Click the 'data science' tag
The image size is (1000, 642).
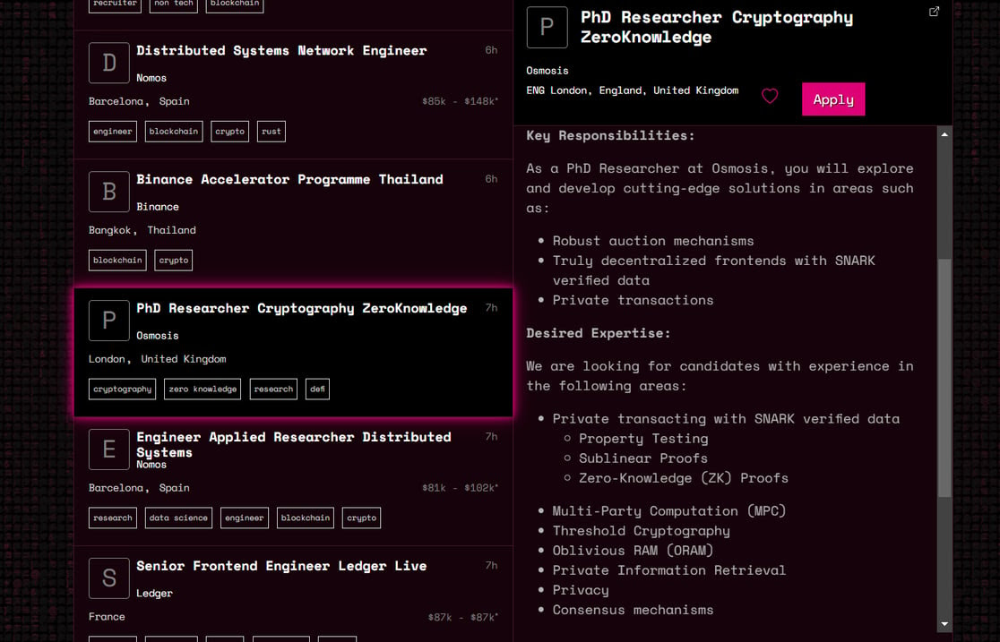click(x=178, y=518)
